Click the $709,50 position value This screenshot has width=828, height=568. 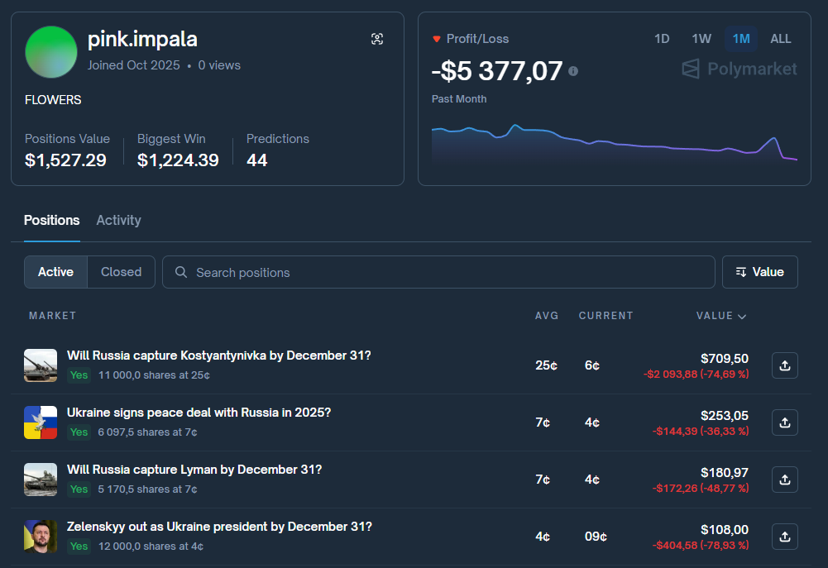tap(725, 359)
